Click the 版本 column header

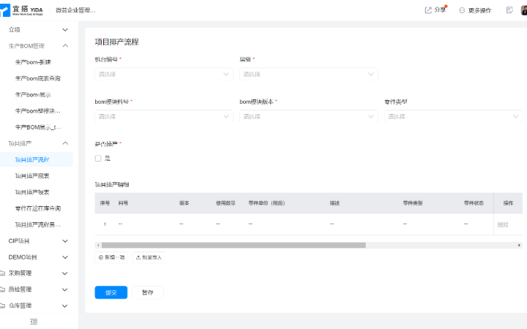point(184,203)
